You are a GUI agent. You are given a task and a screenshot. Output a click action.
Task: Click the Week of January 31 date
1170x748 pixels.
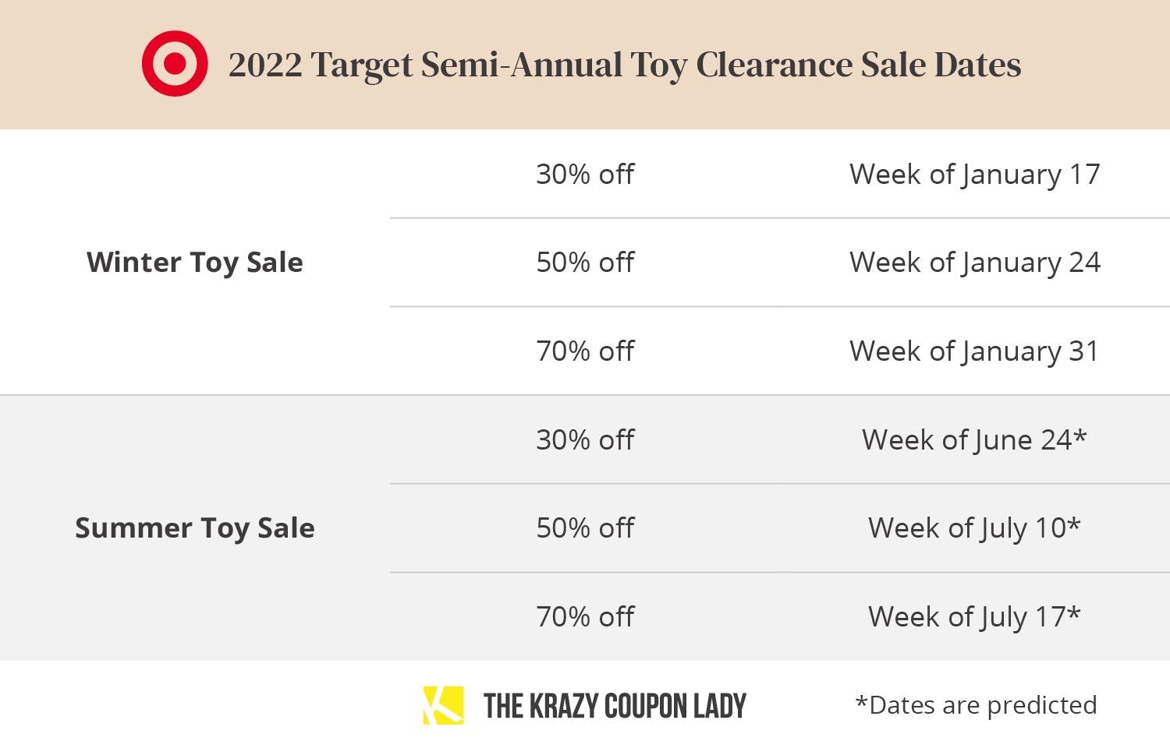[x=974, y=352]
